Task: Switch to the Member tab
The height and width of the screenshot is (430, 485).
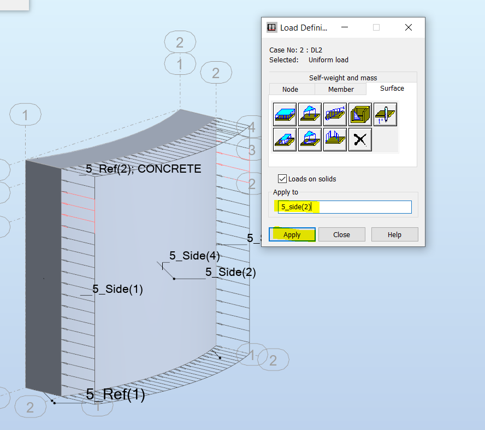Action: 340,89
